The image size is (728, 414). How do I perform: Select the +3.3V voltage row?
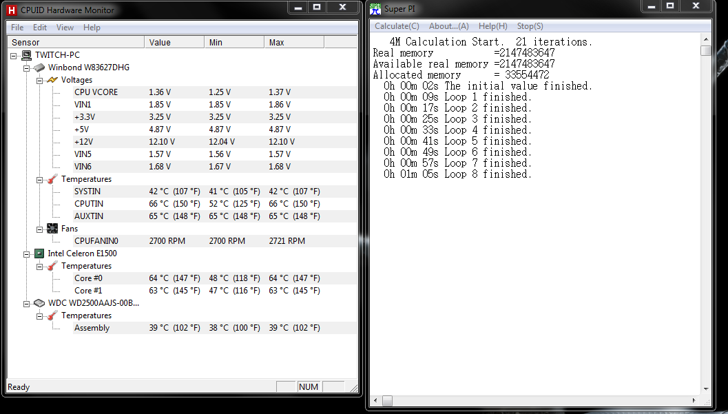pyautogui.click(x=215, y=117)
